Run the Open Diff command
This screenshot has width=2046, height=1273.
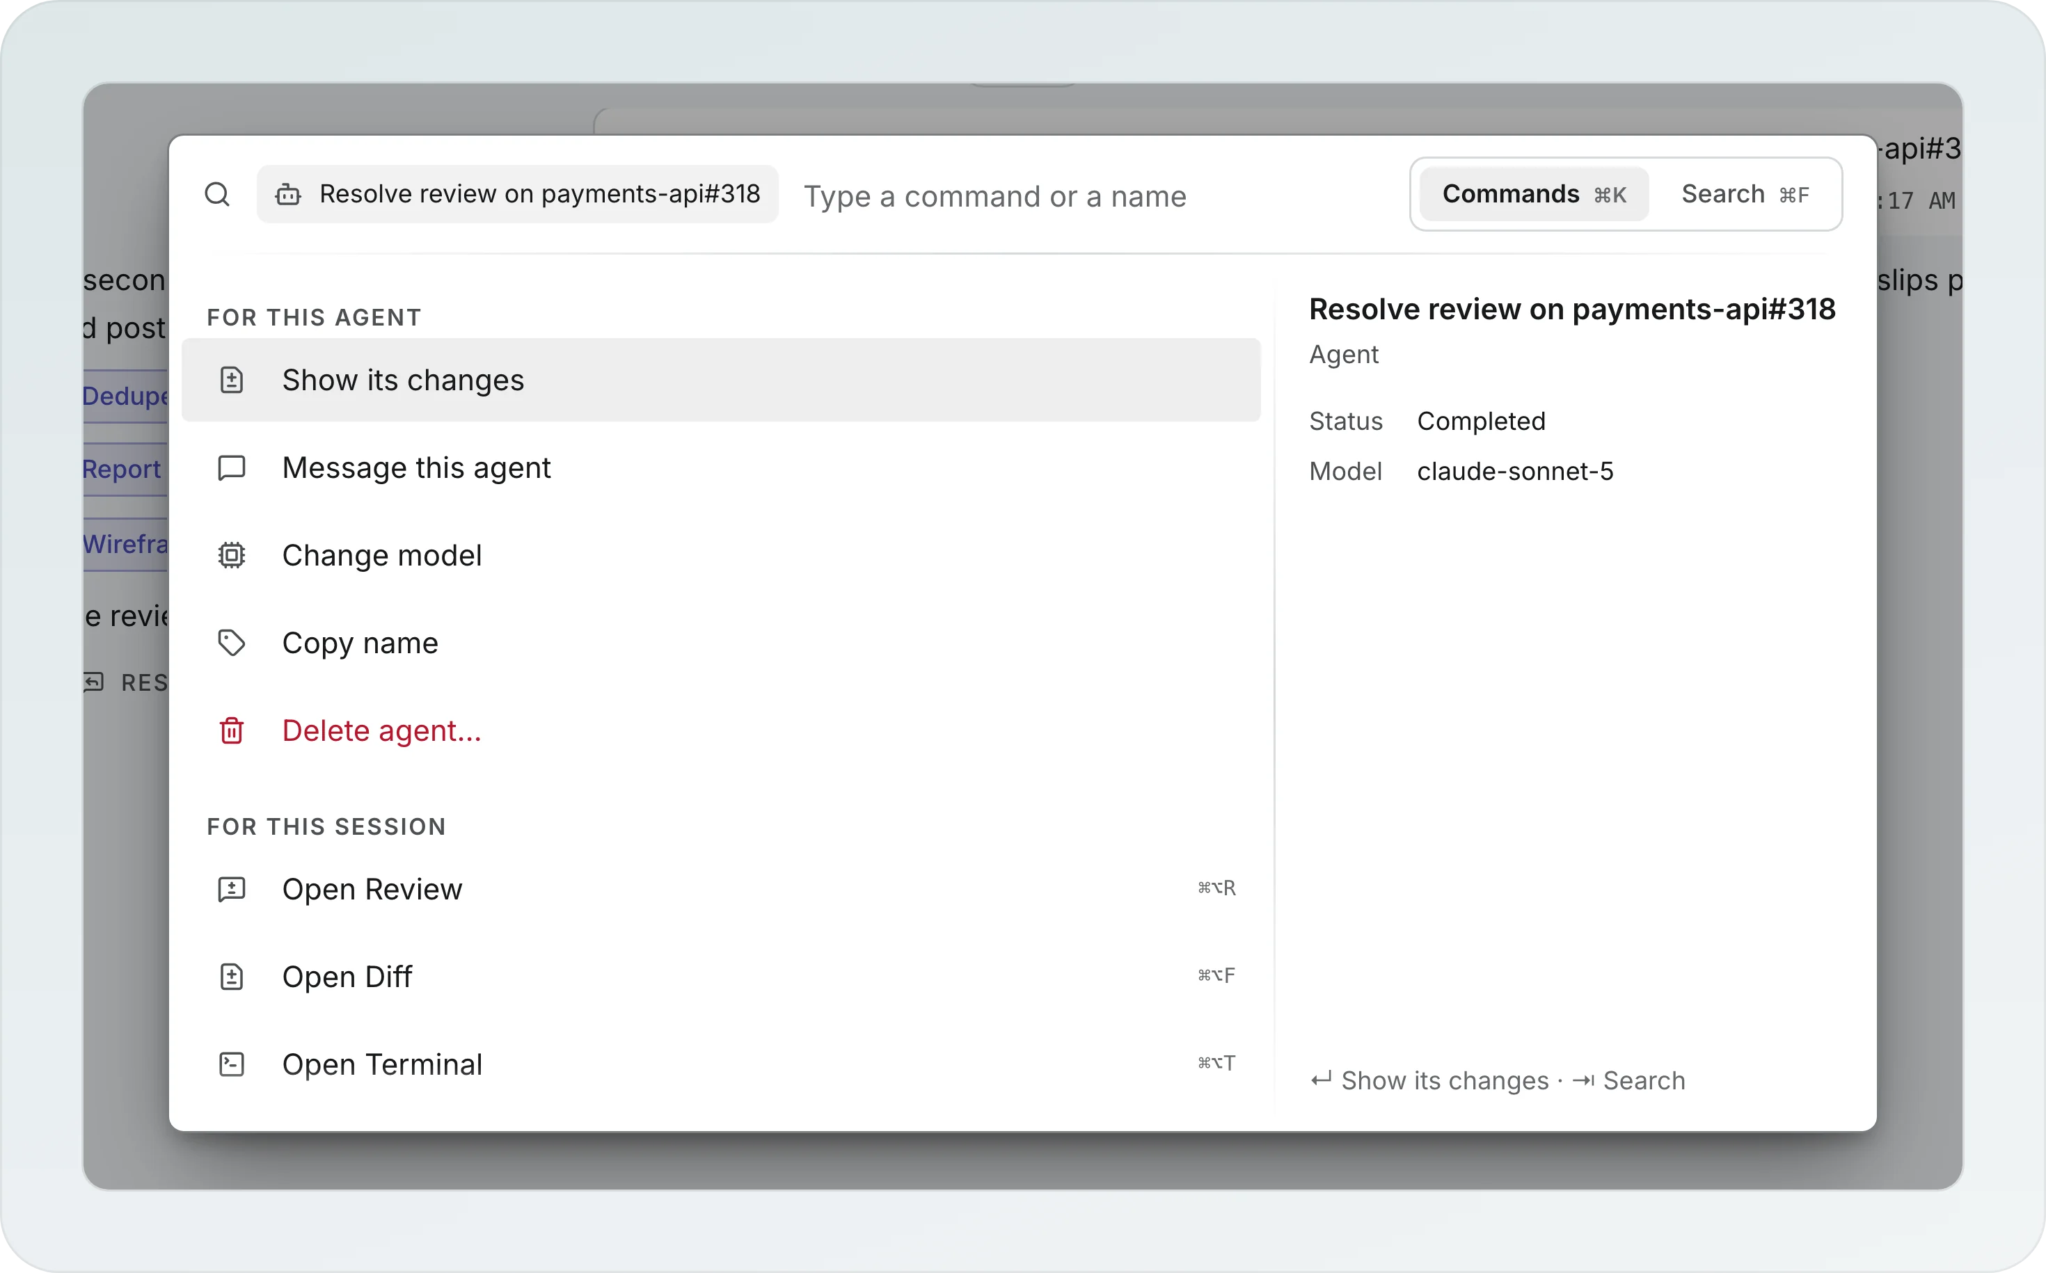pos(721,977)
